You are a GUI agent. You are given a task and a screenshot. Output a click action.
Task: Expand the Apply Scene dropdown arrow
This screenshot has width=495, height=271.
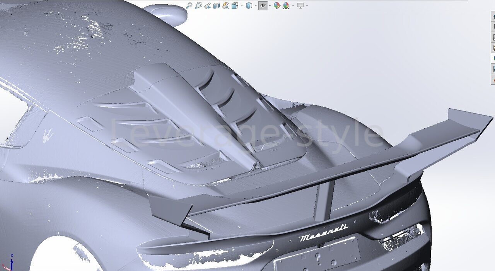(293, 6)
